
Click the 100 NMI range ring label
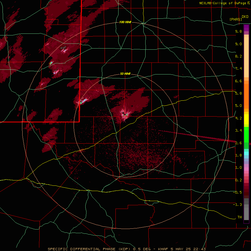pos(125,22)
